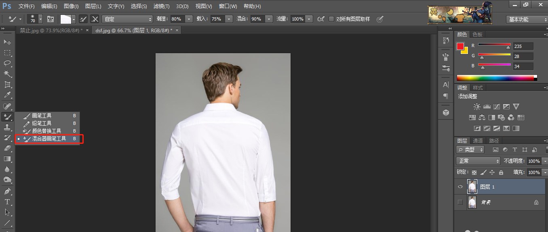548x232 pixels.
Task: Select the Clone Stamp tool
Action: [x=7, y=127]
